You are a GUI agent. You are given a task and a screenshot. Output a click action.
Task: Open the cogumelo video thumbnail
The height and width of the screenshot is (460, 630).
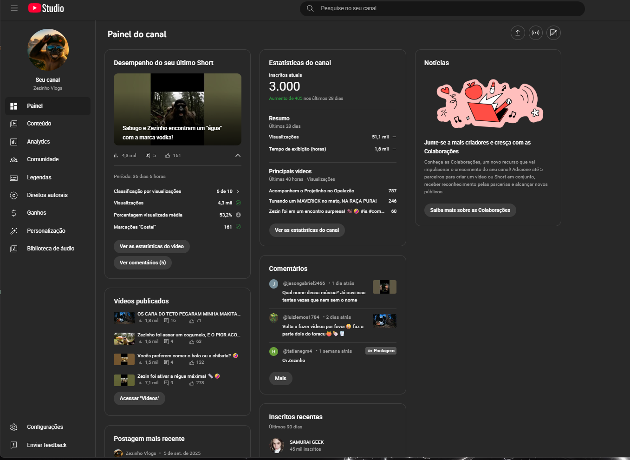tap(124, 339)
